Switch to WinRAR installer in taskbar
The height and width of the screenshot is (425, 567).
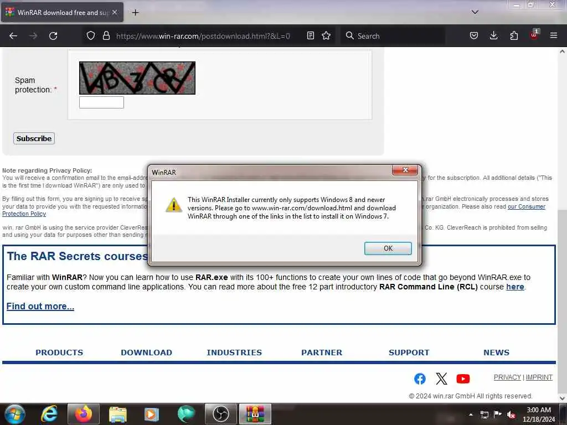coord(255,414)
